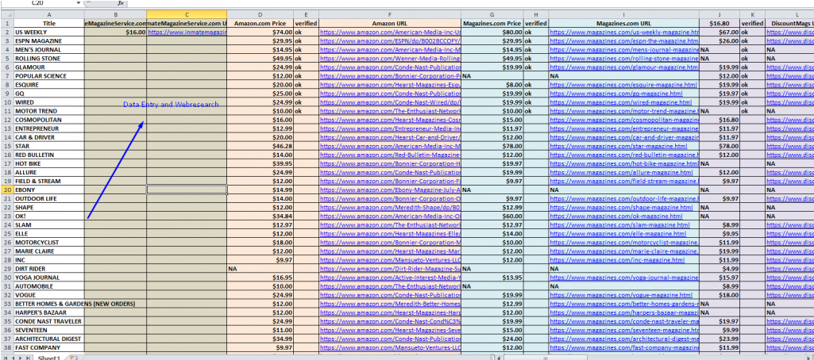Click the first-sheet navigation arrow
The width and height of the screenshot is (814, 360).
click(x=6, y=358)
